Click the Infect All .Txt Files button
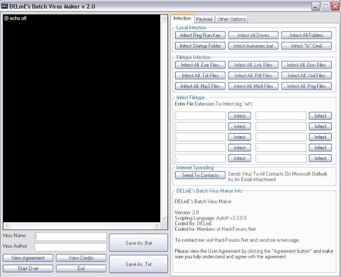 (200, 76)
